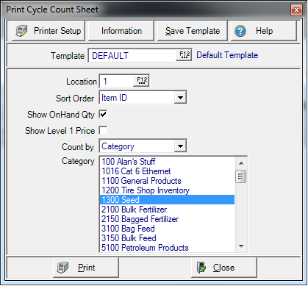Viewport: 308px width, 286px height.
Task: Click the F12 lookup icon in Location field
Action: point(142,81)
